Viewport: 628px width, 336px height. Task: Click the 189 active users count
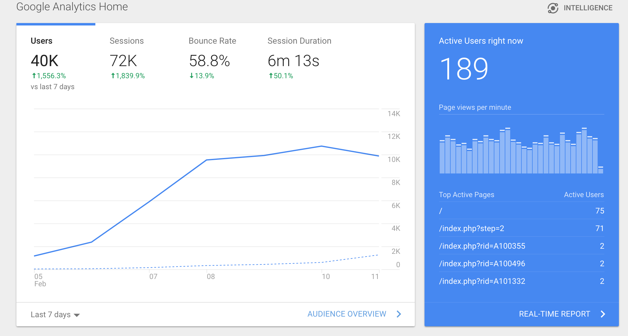click(464, 69)
